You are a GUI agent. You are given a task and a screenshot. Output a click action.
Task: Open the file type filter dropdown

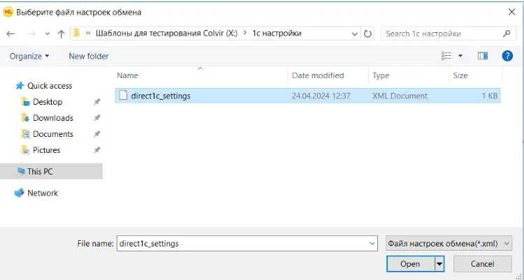(449, 243)
